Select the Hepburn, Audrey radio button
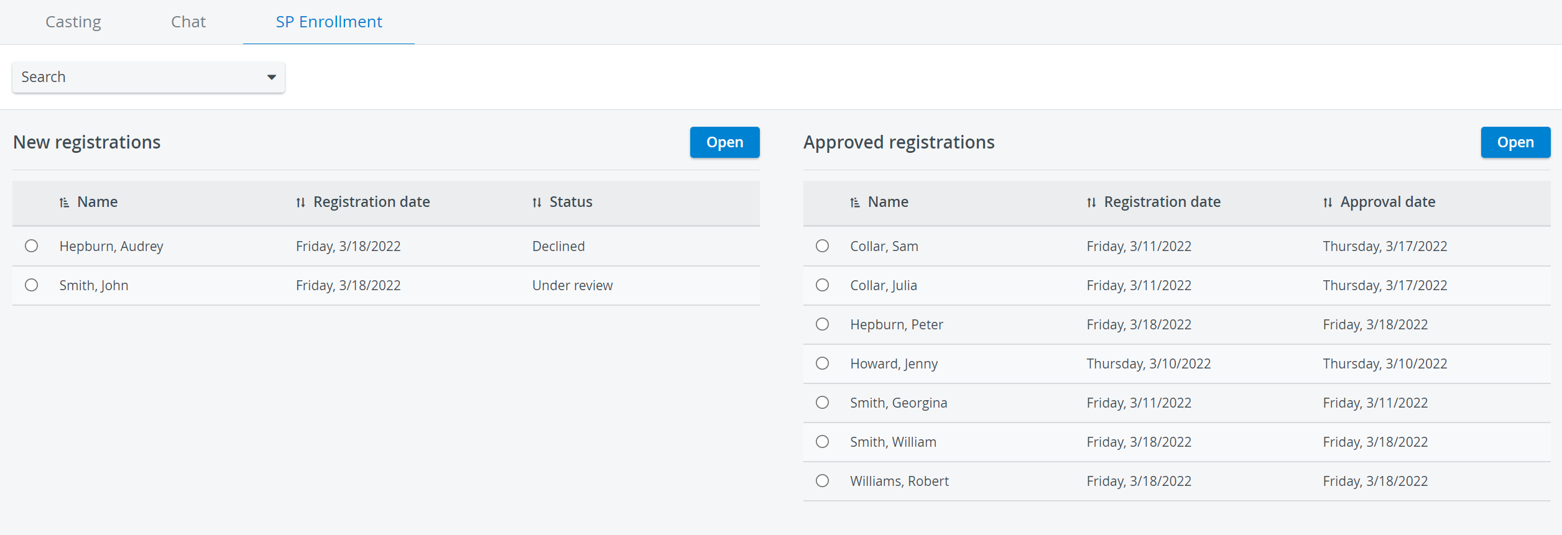The height and width of the screenshot is (535, 1562). pos(32,246)
